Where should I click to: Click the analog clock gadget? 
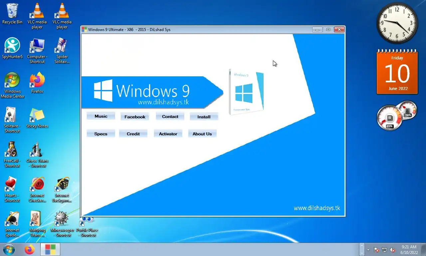click(x=397, y=23)
